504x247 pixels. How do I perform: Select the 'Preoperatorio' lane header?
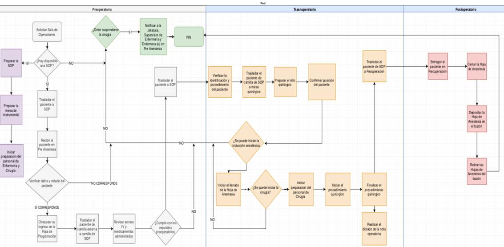tap(102, 9)
